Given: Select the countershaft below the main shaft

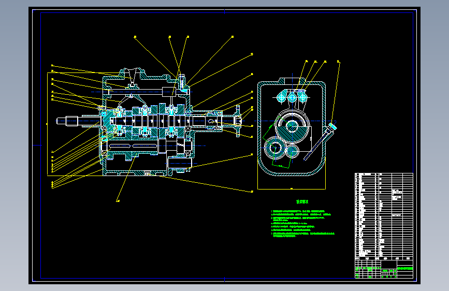Looking at the screenshot, I should (146, 146).
